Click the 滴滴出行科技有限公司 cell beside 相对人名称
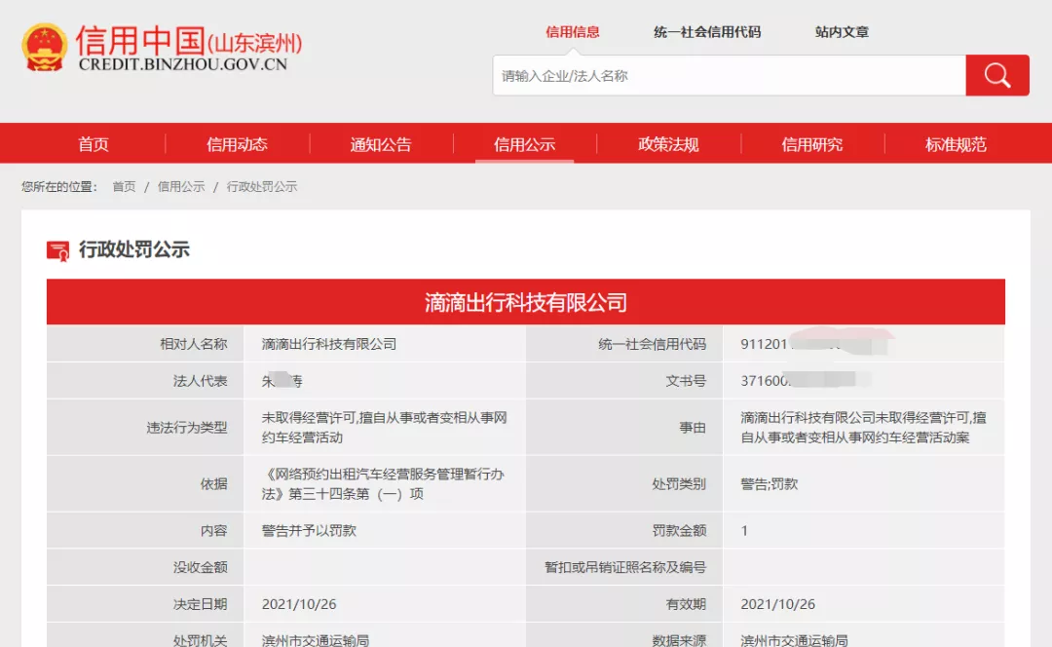 click(329, 344)
